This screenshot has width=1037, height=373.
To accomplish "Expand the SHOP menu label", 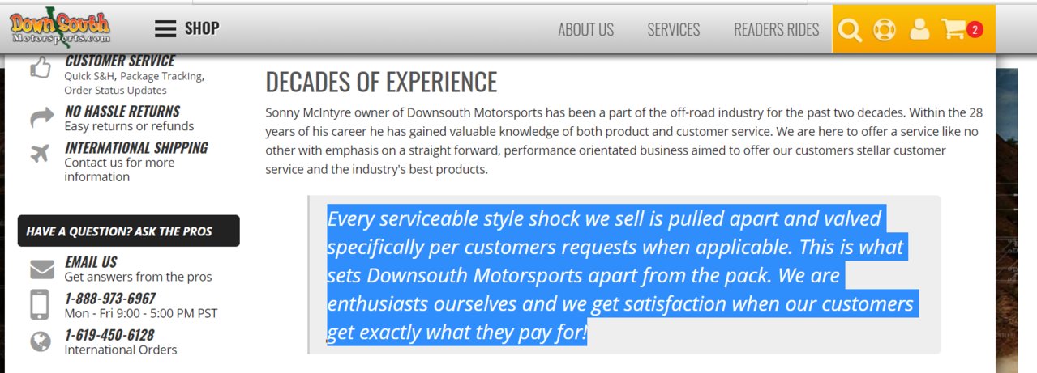I will click(202, 28).
